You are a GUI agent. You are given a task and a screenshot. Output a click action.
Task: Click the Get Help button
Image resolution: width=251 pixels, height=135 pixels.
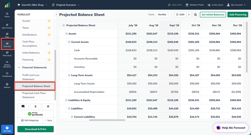tap(7, 129)
